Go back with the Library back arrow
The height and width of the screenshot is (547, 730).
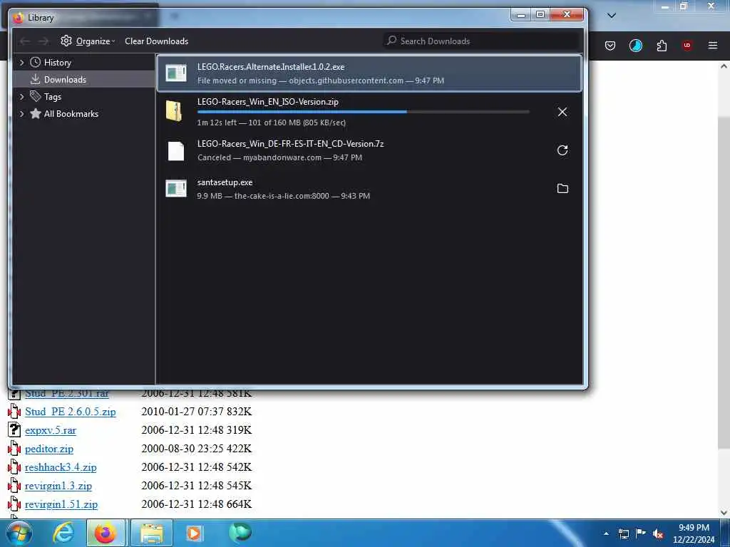point(25,41)
